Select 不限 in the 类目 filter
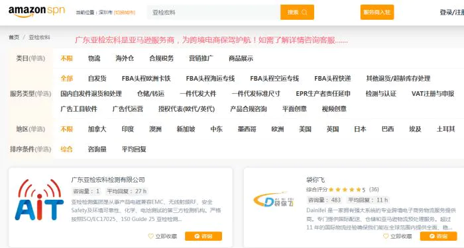Image resolution: width=464 pixels, height=248 pixels. pyautogui.click(x=66, y=58)
